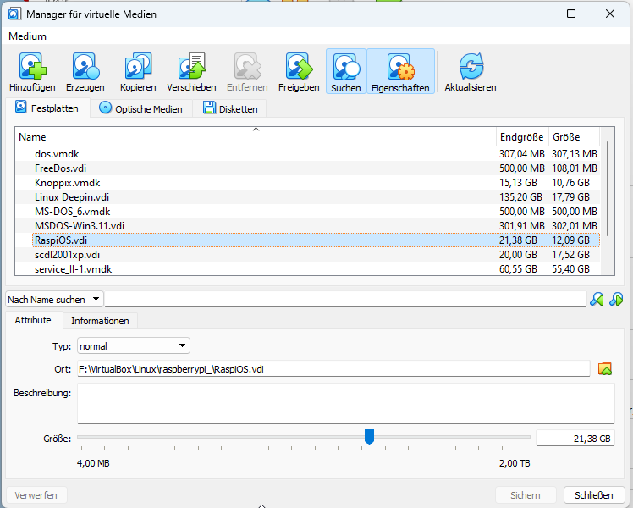Select the Knoppix.vmdk disk
This screenshot has width=633, height=508.
pyautogui.click(x=308, y=183)
